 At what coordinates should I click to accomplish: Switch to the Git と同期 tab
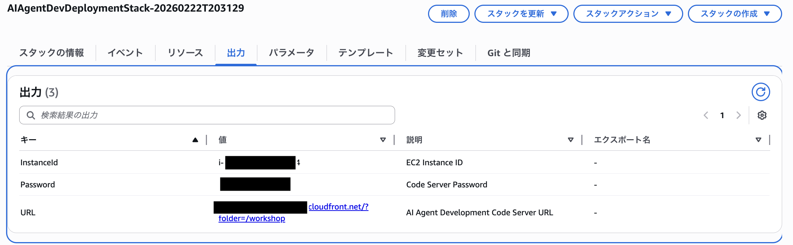tap(509, 53)
